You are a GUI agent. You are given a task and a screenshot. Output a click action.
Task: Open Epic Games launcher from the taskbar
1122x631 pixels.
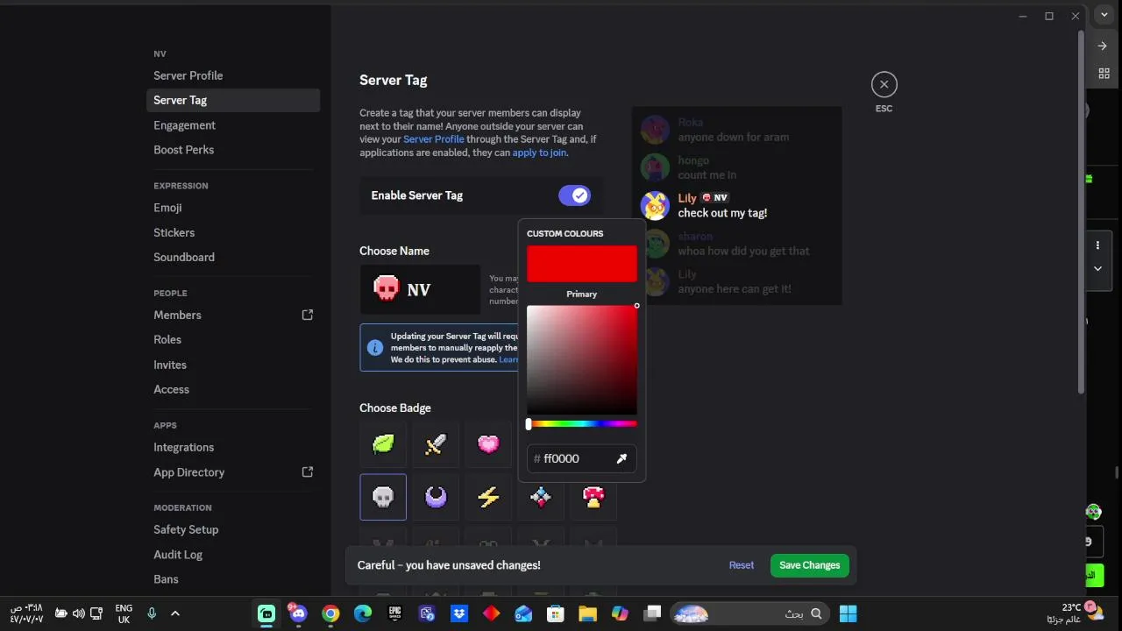coord(395,613)
